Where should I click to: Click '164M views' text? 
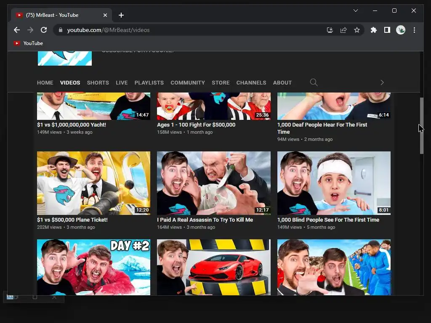(x=169, y=227)
